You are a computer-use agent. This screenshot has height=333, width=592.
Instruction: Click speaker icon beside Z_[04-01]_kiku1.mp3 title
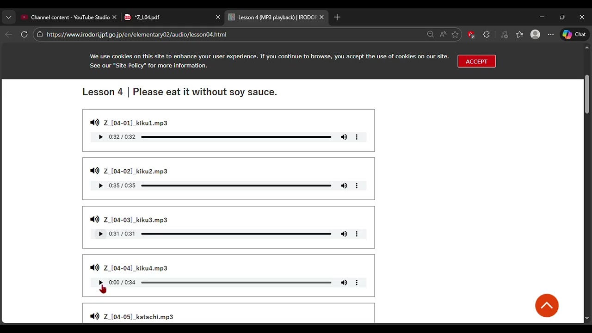[x=95, y=123]
